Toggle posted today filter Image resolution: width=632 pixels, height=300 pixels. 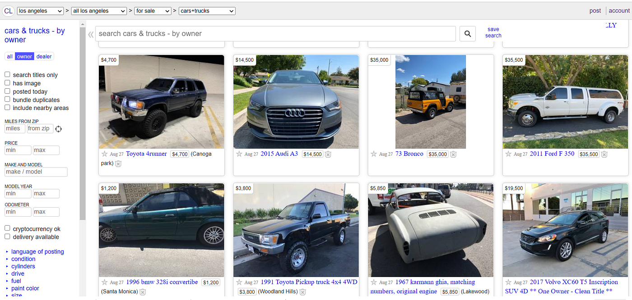[x=7, y=91]
